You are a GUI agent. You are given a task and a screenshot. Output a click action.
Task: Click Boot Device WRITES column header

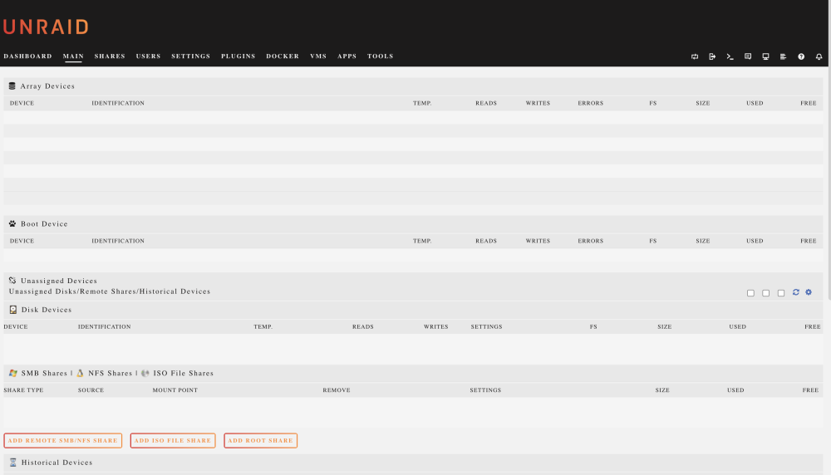538,241
